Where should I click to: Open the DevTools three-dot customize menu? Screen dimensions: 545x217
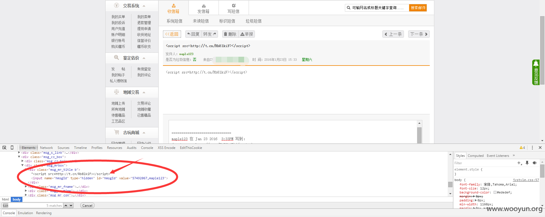click(x=532, y=148)
